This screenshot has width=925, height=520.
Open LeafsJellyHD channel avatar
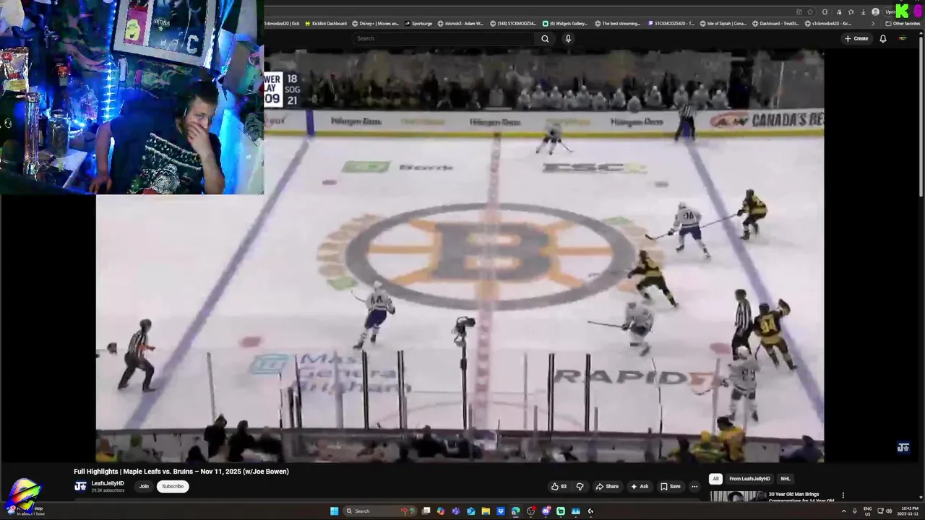(80, 486)
